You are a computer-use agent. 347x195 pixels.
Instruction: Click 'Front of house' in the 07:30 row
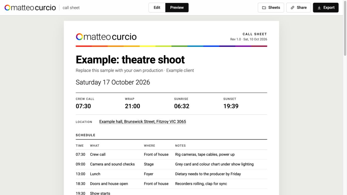[156, 154]
